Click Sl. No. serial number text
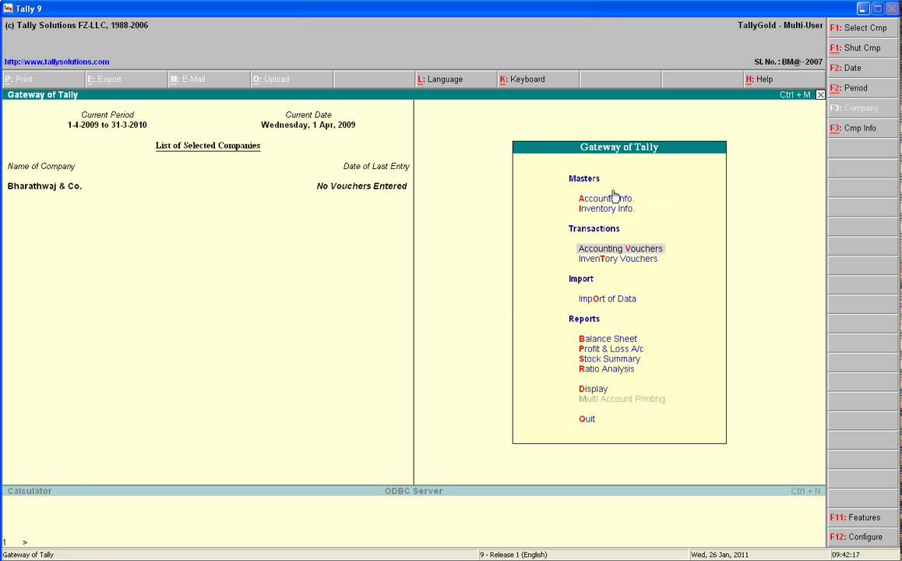 click(788, 62)
